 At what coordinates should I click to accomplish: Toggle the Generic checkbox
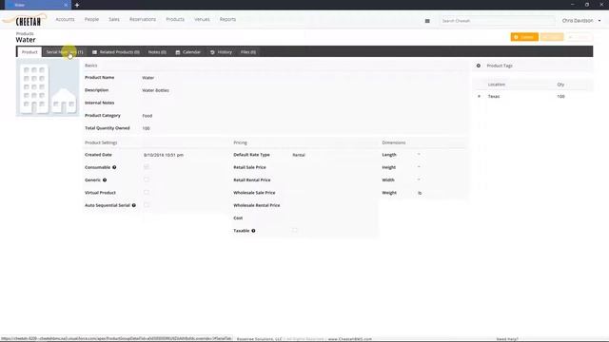(147, 180)
